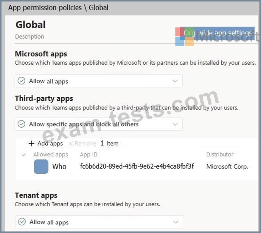
Task: Click the plus icon beside Add apps
Action: tap(32, 143)
